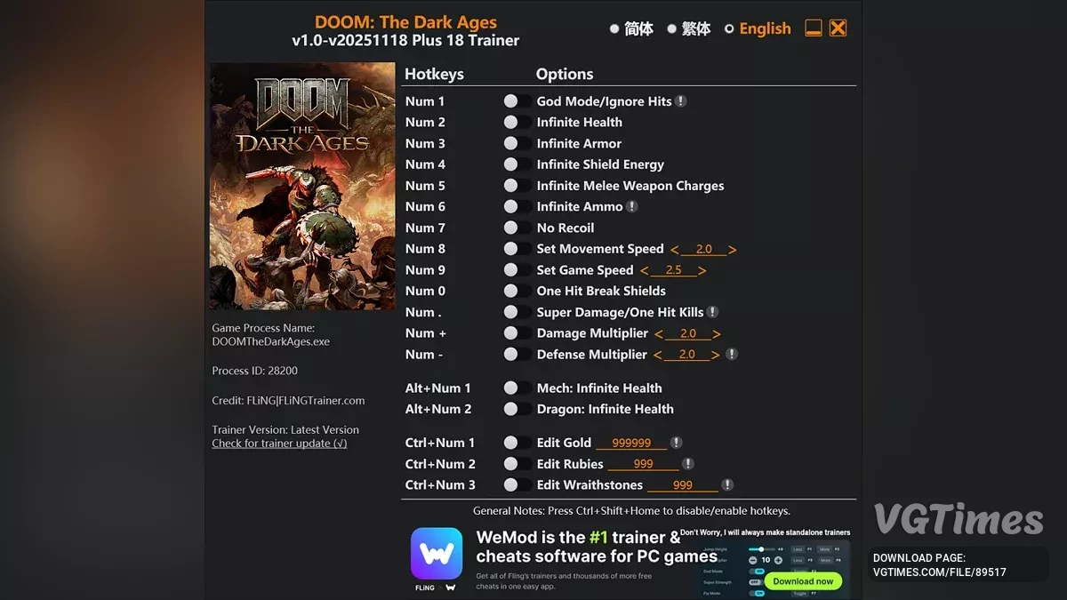Screen dimensions: 1067x600
Task: Select Traditional Chinese language radio
Action: [x=671, y=28]
